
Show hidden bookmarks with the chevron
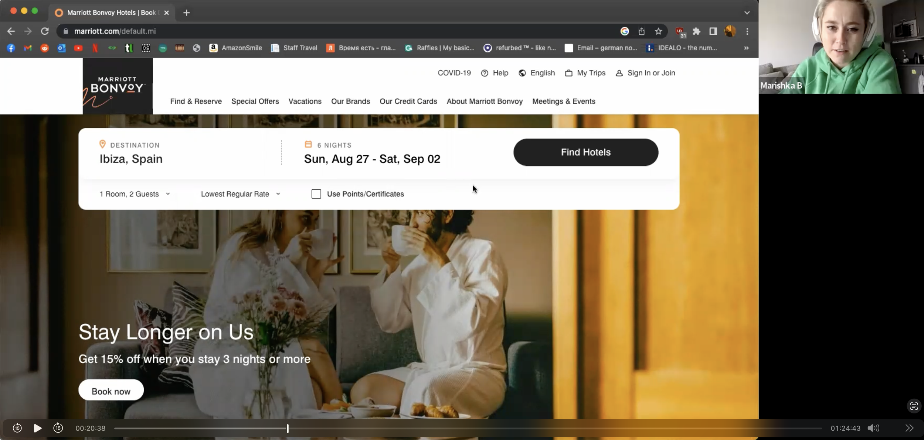(746, 48)
